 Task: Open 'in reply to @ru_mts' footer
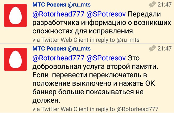click(x=115, y=40)
